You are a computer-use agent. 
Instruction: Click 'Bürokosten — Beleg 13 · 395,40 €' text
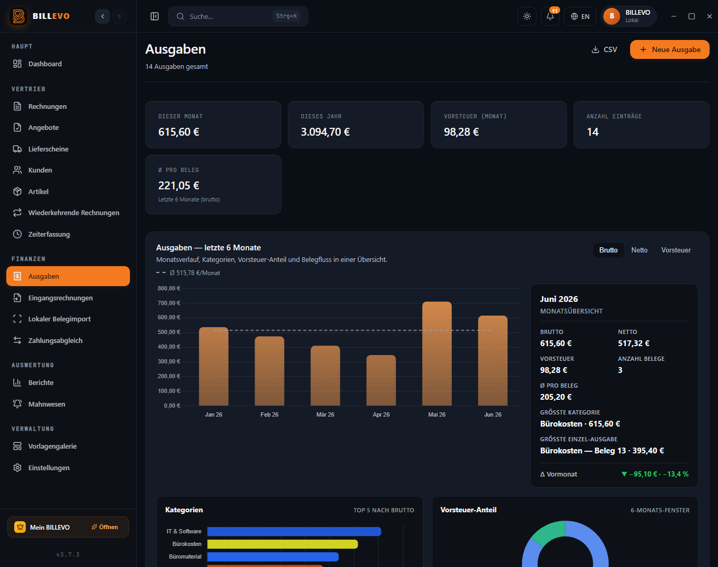coord(602,451)
